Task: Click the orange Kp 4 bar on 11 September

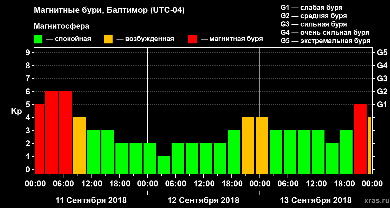Action: click(80, 146)
